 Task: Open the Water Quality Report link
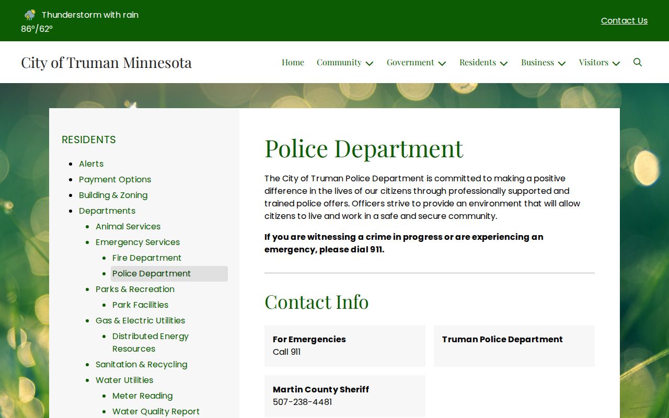(156, 411)
